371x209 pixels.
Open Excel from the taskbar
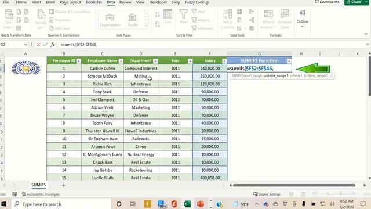click(187, 204)
